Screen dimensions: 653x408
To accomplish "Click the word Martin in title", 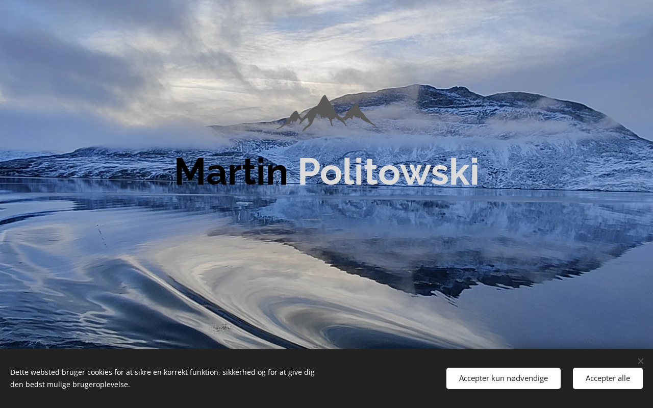I will pyautogui.click(x=232, y=172).
